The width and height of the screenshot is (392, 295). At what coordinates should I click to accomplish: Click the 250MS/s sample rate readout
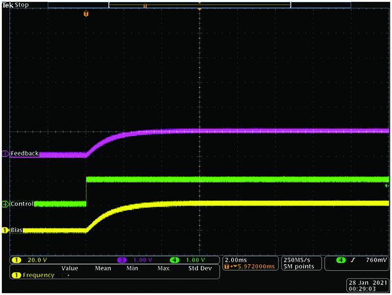297,259
